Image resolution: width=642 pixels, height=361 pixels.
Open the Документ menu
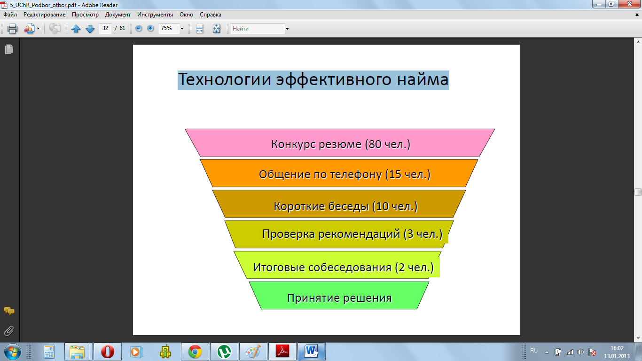[118, 15]
